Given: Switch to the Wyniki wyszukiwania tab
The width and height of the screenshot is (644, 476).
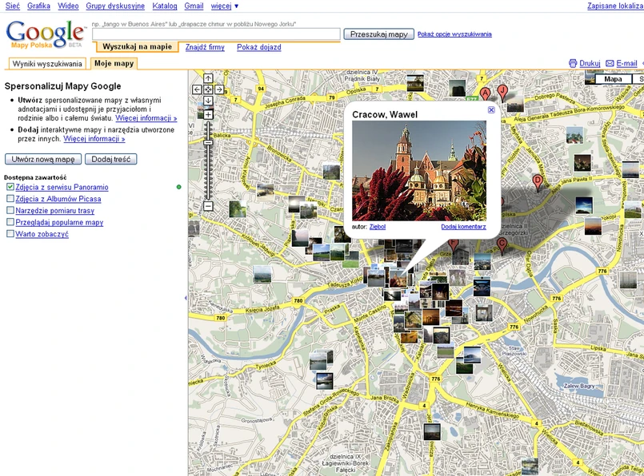Looking at the screenshot, I should tap(47, 64).
